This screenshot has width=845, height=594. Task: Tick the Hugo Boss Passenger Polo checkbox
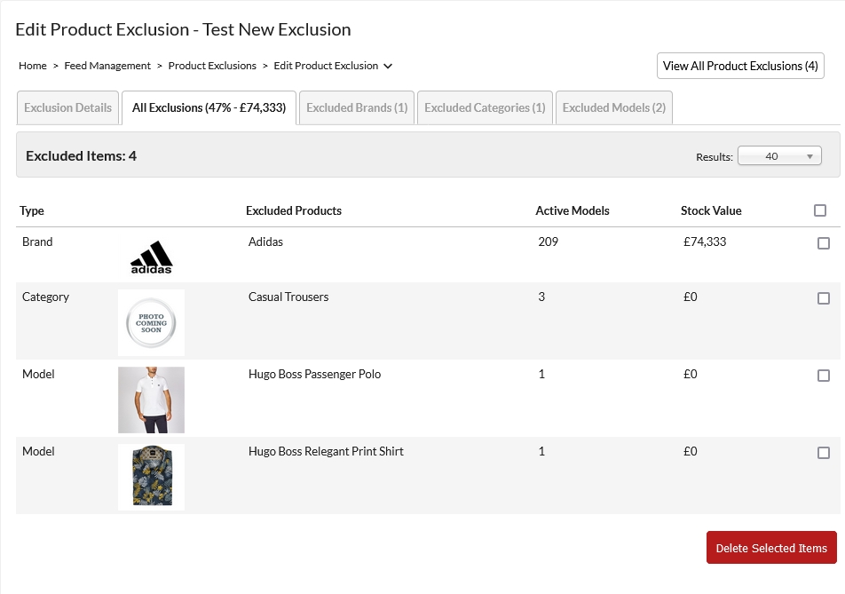point(824,376)
